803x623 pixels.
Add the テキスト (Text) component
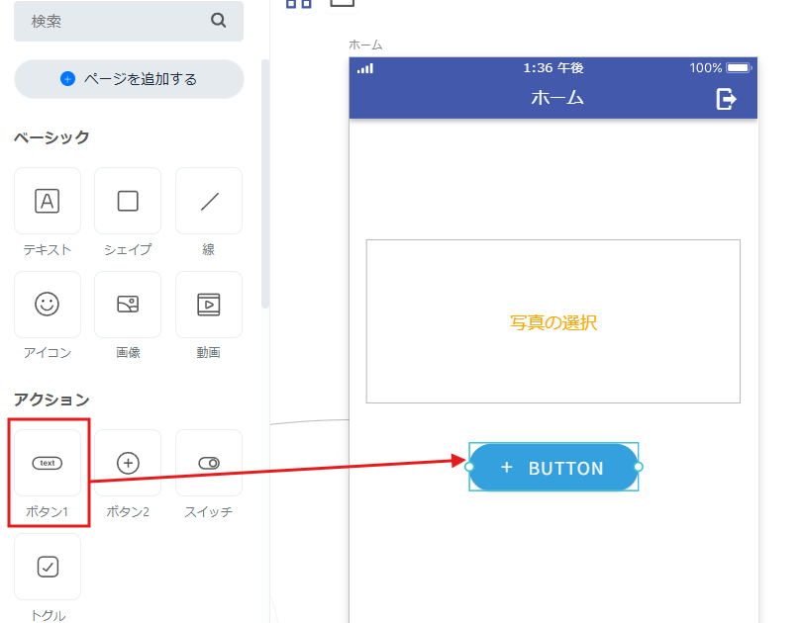(48, 201)
